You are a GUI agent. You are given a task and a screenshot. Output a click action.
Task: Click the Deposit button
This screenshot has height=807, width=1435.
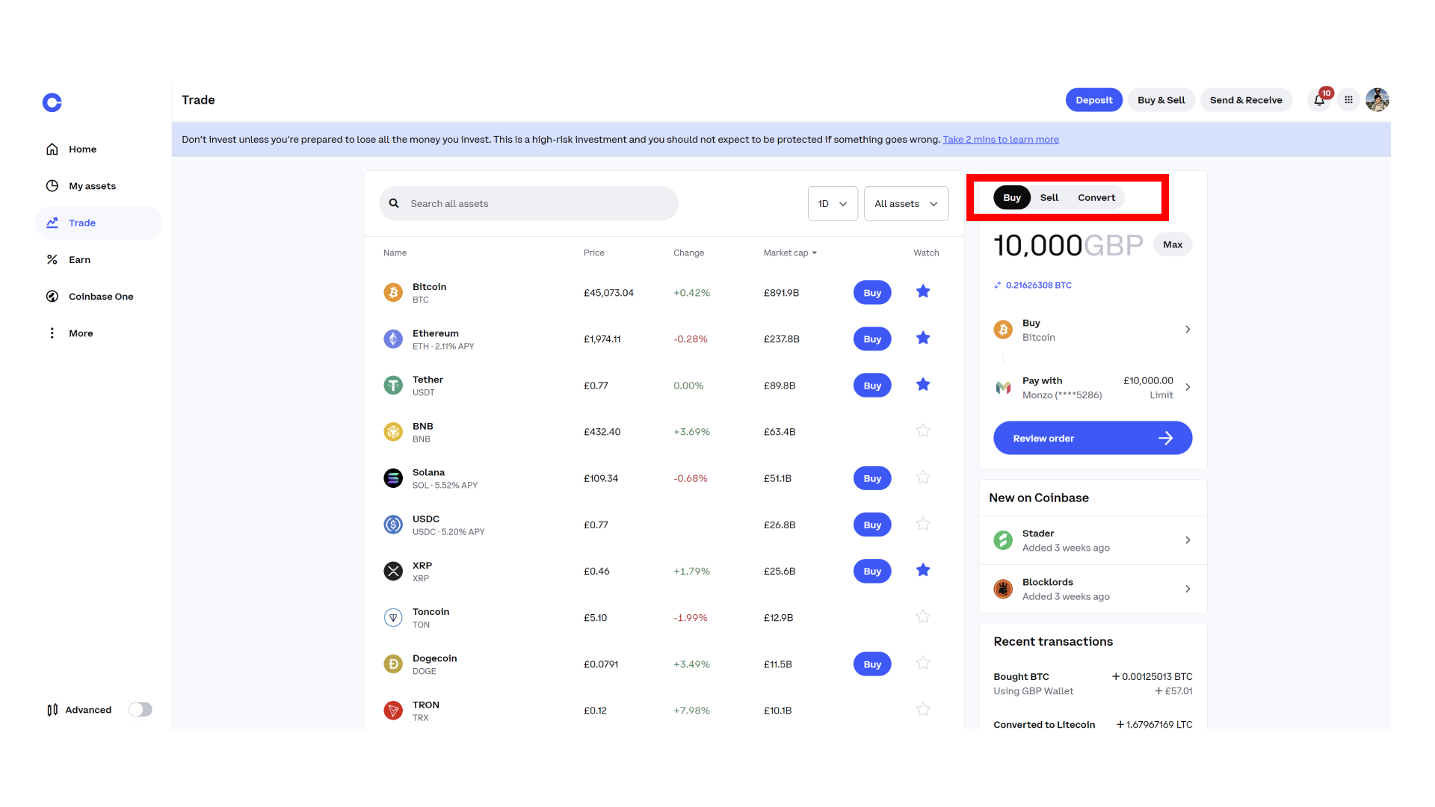coord(1094,100)
